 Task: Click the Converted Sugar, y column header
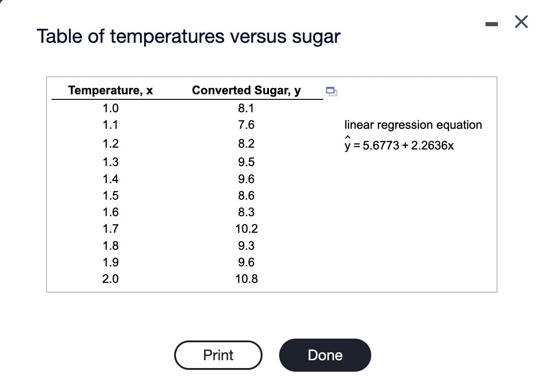[247, 90]
